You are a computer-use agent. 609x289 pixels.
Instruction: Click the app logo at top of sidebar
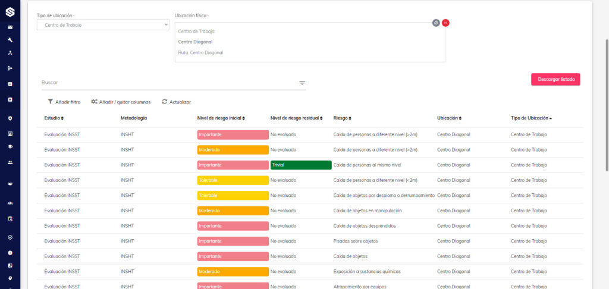(10, 12)
